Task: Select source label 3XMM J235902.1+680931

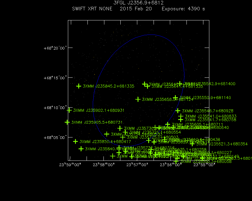Action: [x=99, y=110]
